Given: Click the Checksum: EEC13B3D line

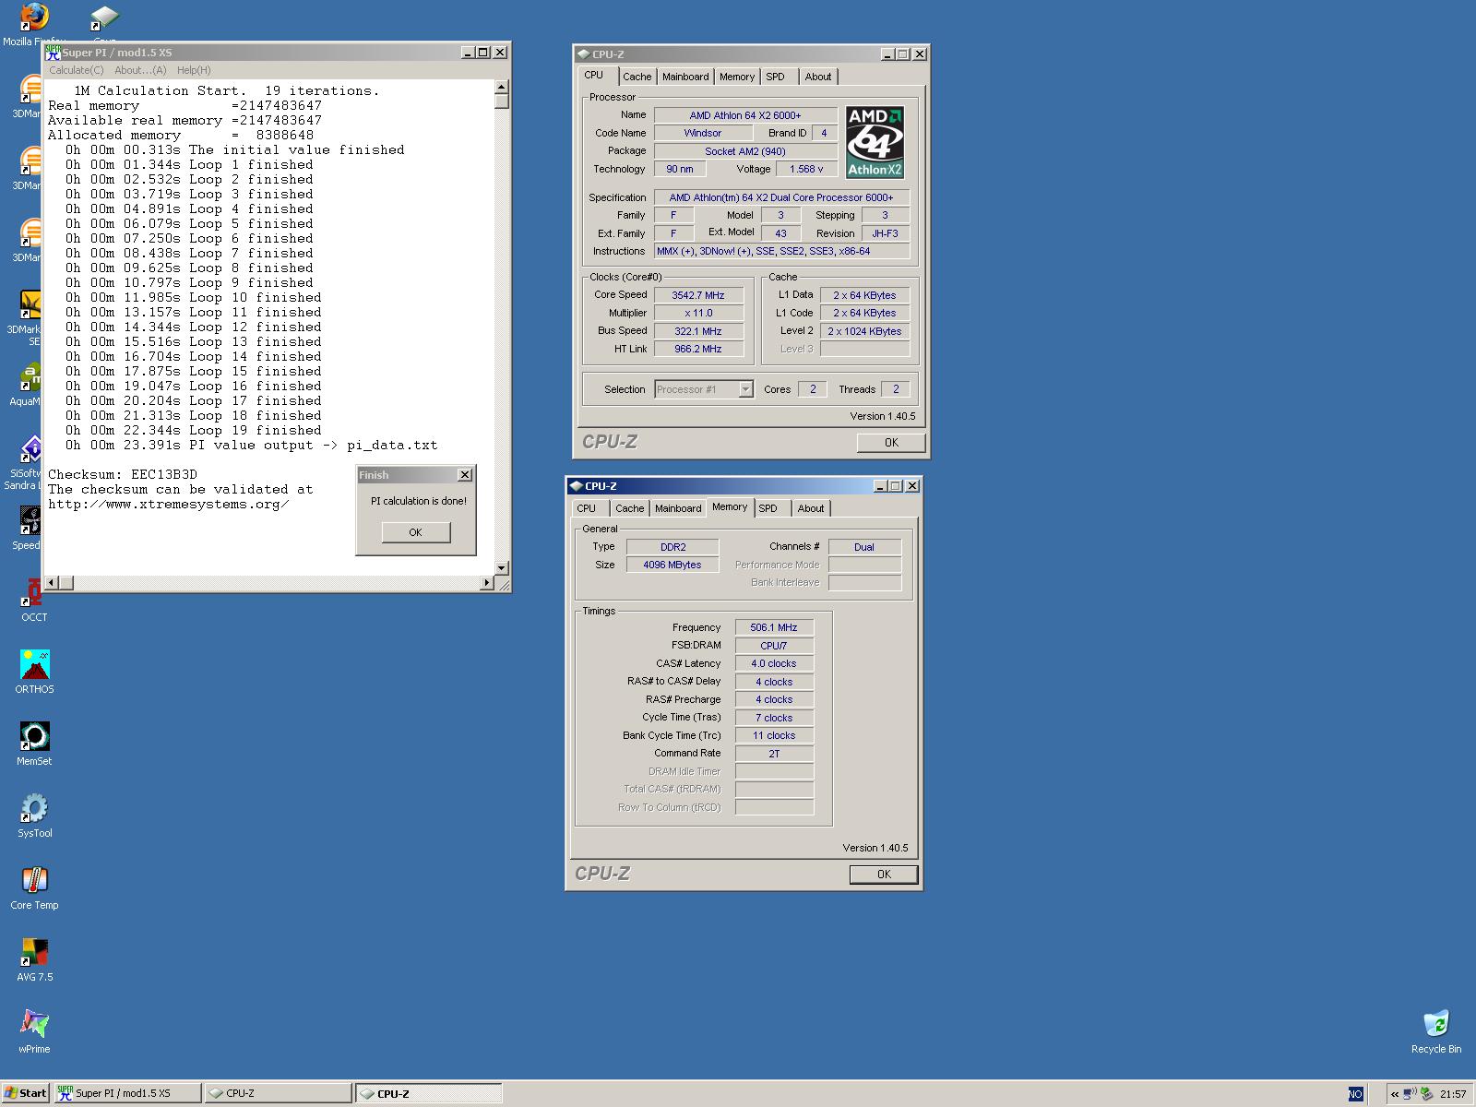Looking at the screenshot, I should [123, 474].
